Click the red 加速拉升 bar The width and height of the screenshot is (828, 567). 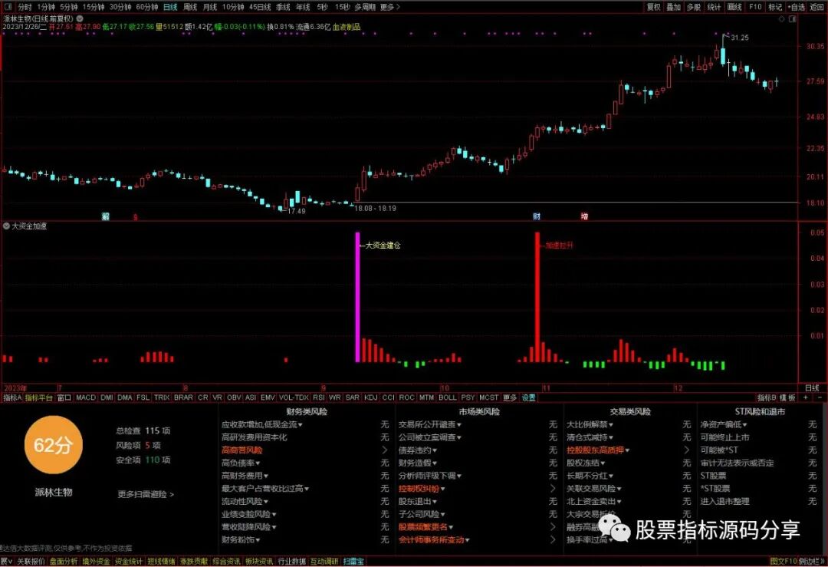coord(537,297)
